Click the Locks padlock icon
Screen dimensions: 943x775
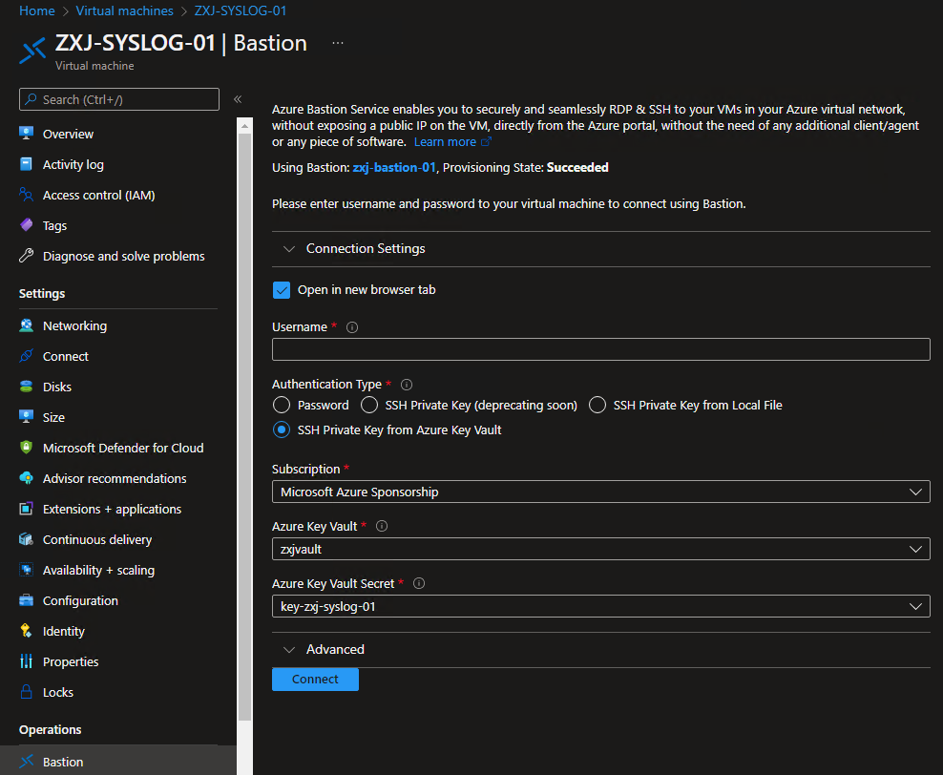26,692
